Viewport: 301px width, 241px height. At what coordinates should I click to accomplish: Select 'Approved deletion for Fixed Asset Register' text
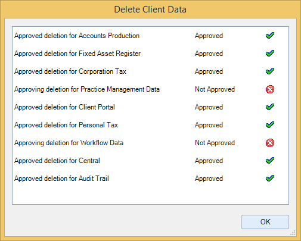77,54
